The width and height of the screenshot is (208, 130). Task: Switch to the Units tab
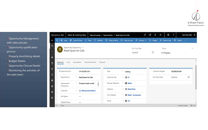[x=68, y=62]
